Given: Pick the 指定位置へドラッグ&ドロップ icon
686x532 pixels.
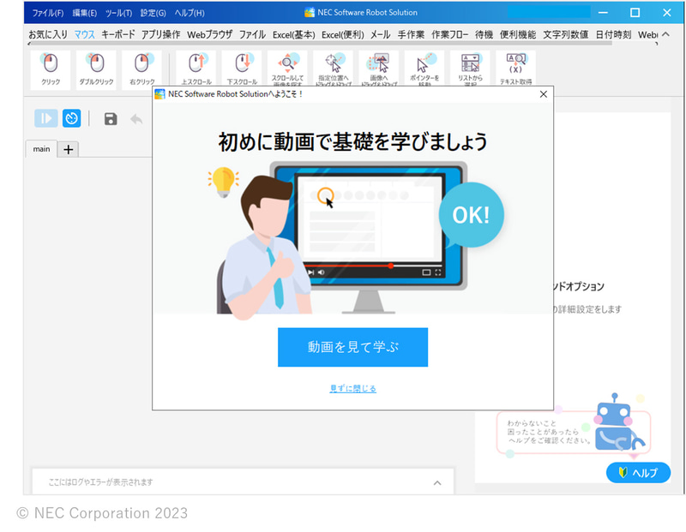Looking at the screenshot, I should pyautogui.click(x=334, y=69).
